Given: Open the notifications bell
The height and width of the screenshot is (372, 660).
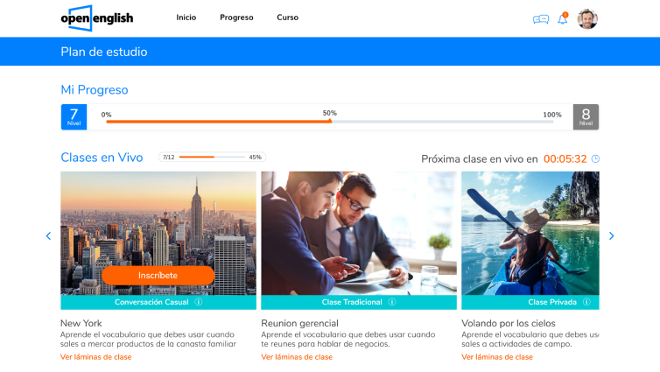Looking at the screenshot, I should tap(563, 18).
